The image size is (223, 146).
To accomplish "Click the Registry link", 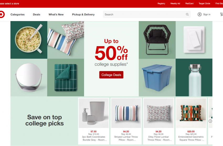I will click(x=161, y=4).
